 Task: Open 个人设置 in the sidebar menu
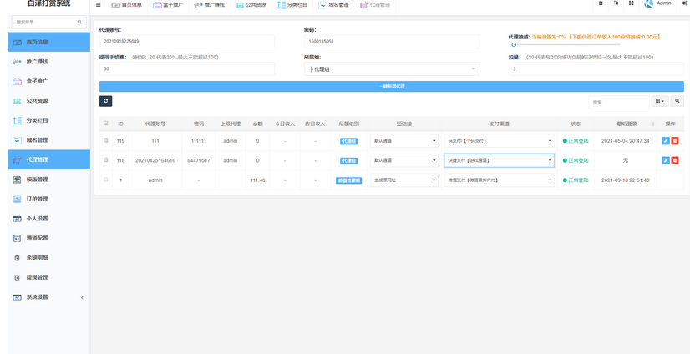(49, 219)
